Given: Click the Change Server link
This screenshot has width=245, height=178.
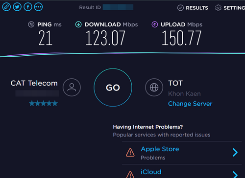Looking at the screenshot, I should (x=190, y=104).
